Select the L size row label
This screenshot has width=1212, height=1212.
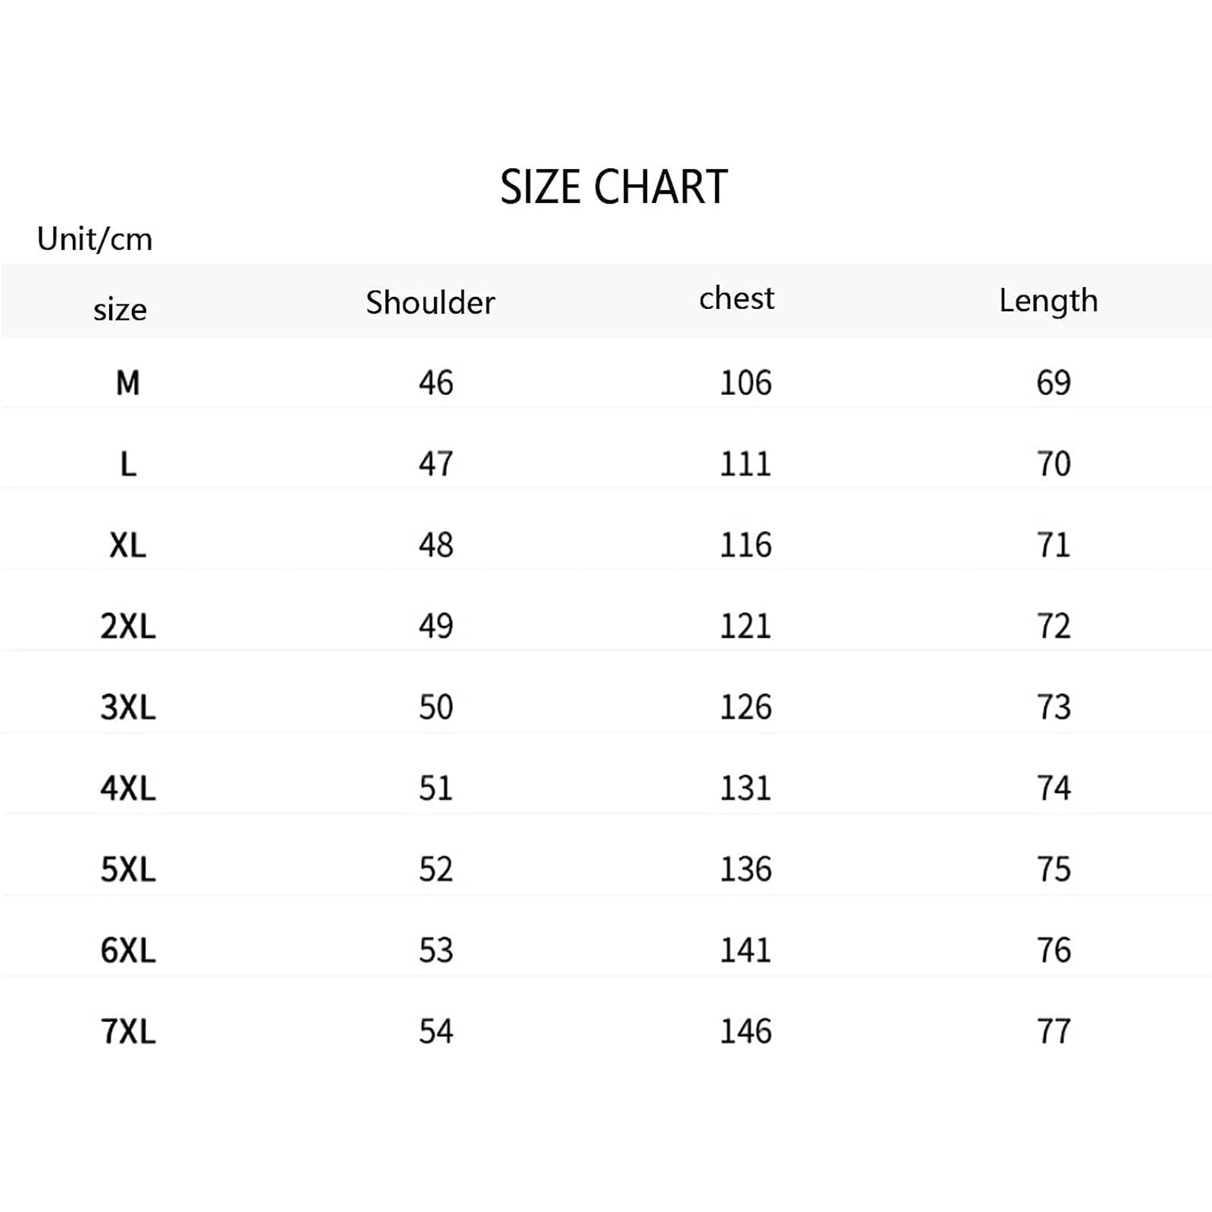tap(128, 464)
